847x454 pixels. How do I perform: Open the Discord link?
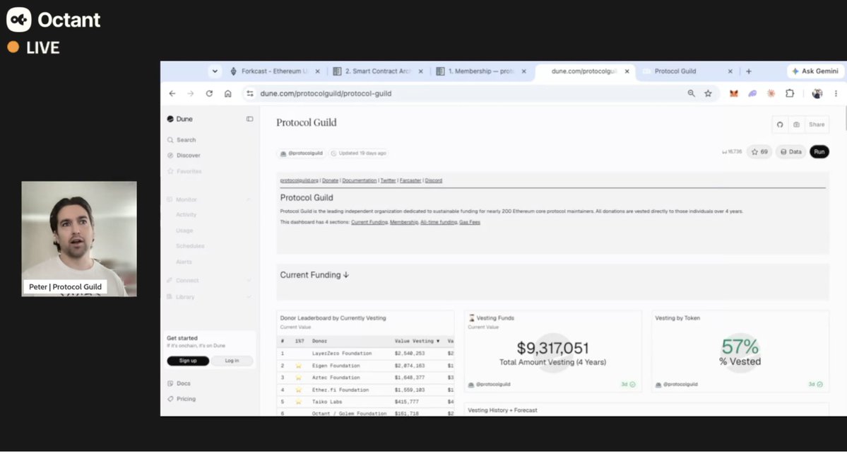point(434,180)
